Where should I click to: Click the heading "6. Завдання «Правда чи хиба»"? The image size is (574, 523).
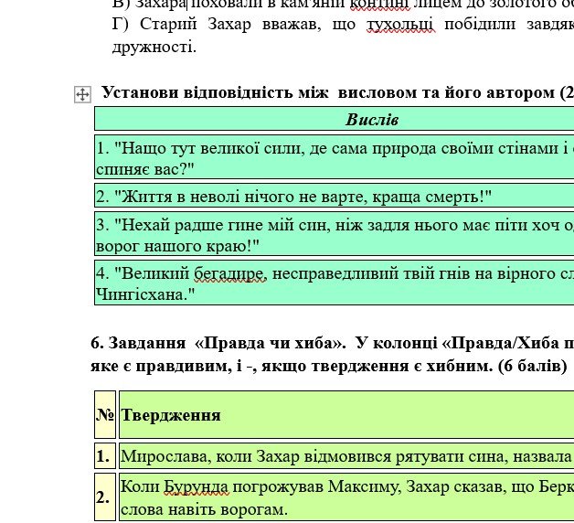click(x=331, y=344)
